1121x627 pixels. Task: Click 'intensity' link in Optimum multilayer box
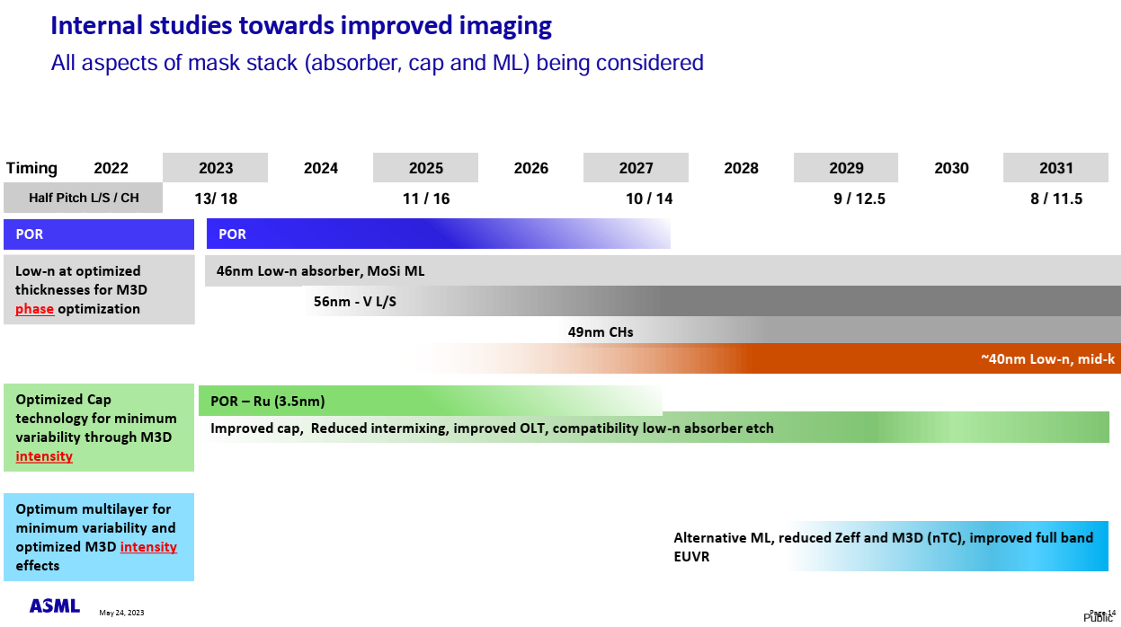pos(148,547)
